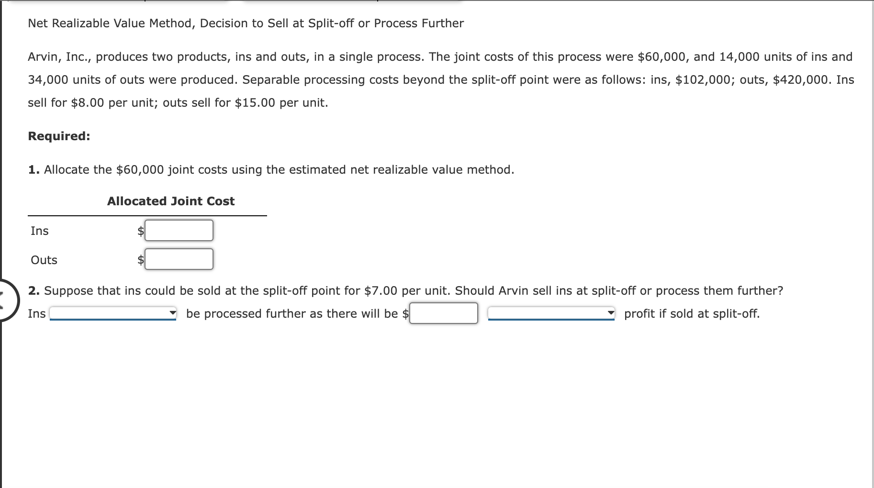
Task: Click the Outs allocated joint cost input field
Action: [x=179, y=260]
